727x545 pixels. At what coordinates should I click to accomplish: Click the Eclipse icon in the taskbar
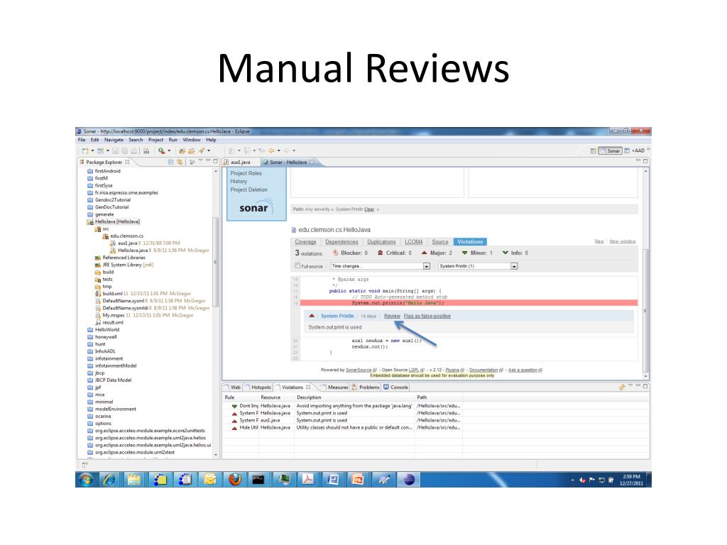point(408,480)
